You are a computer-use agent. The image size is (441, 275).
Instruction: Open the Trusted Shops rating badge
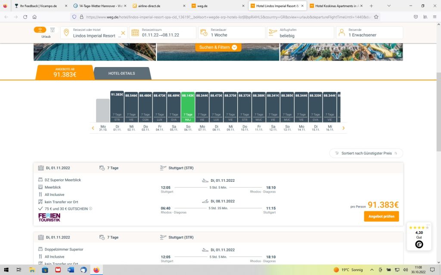click(419, 236)
